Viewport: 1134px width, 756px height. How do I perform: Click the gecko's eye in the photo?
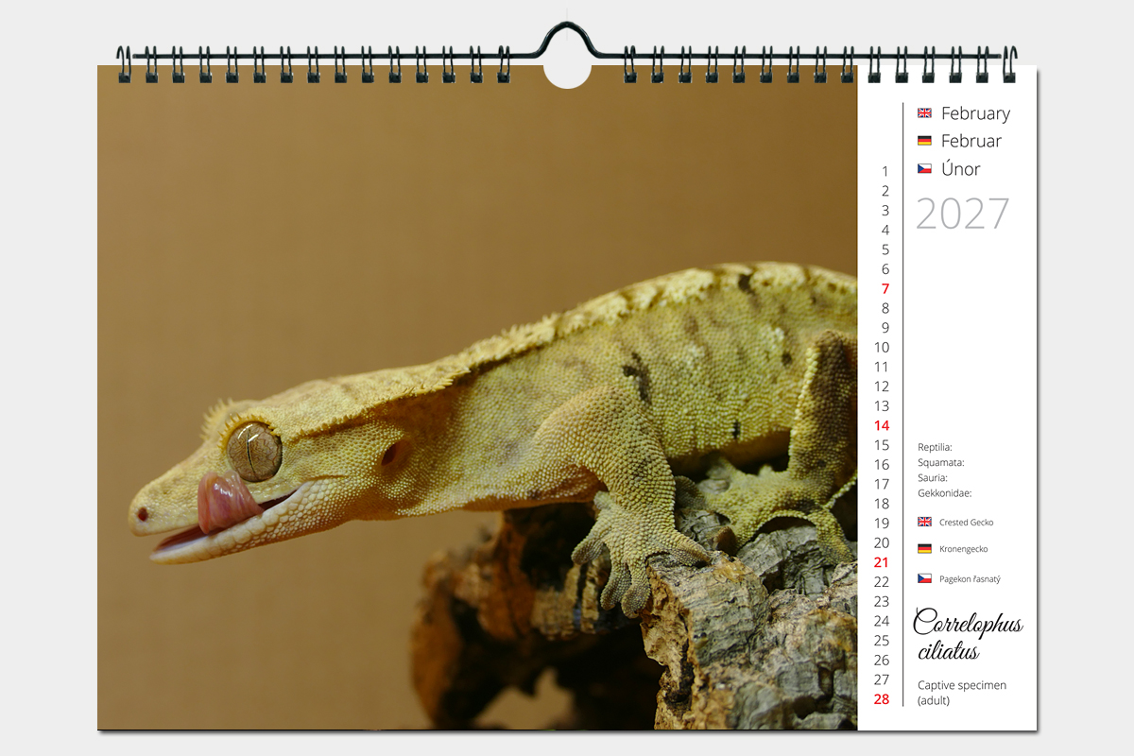pos(253,452)
